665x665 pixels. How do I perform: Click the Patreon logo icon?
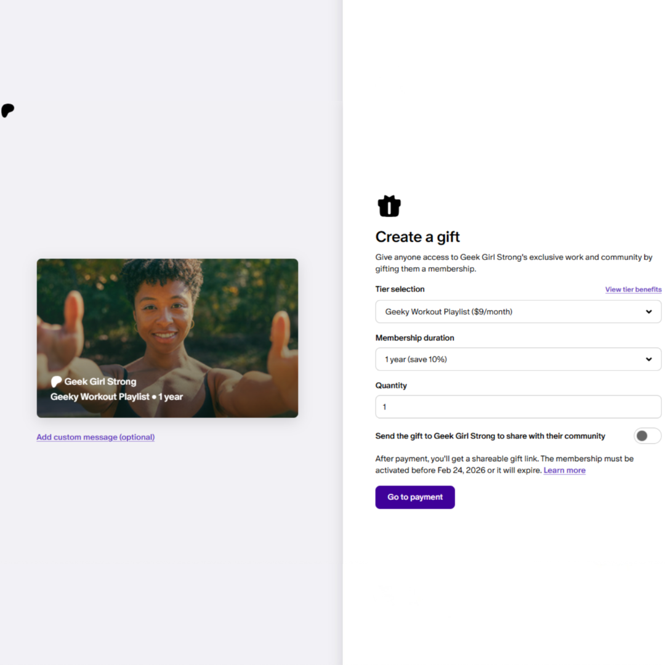click(x=7, y=110)
